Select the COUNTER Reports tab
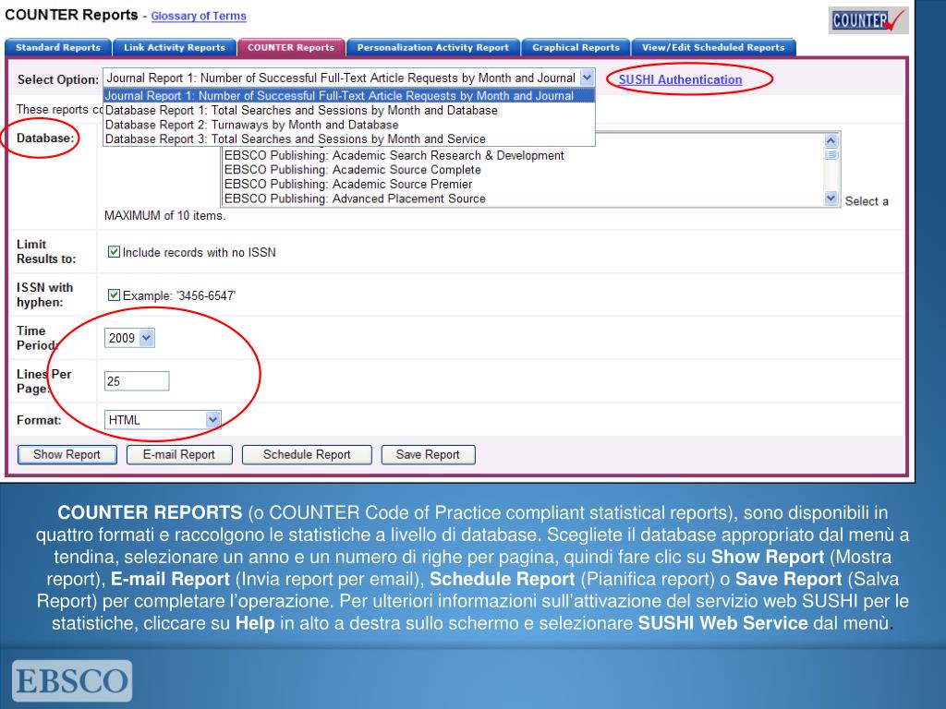 (x=291, y=48)
